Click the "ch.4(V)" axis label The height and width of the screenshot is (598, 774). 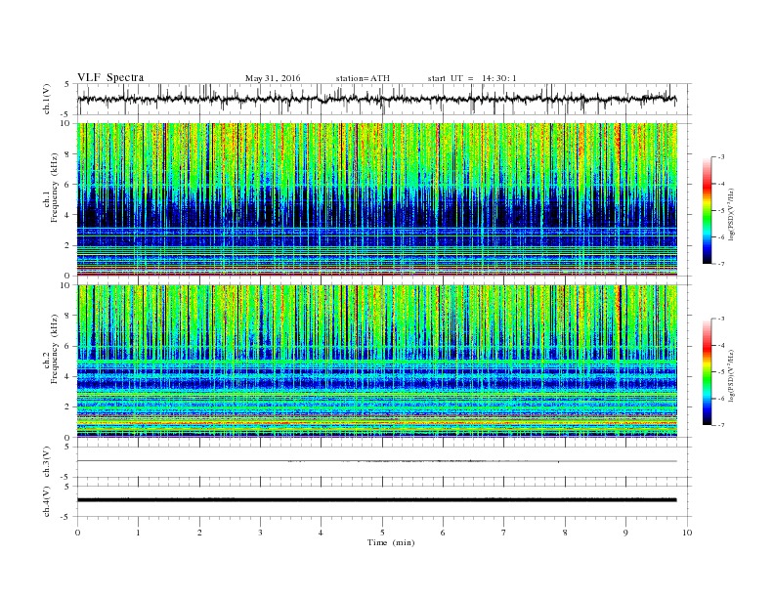pos(47,501)
